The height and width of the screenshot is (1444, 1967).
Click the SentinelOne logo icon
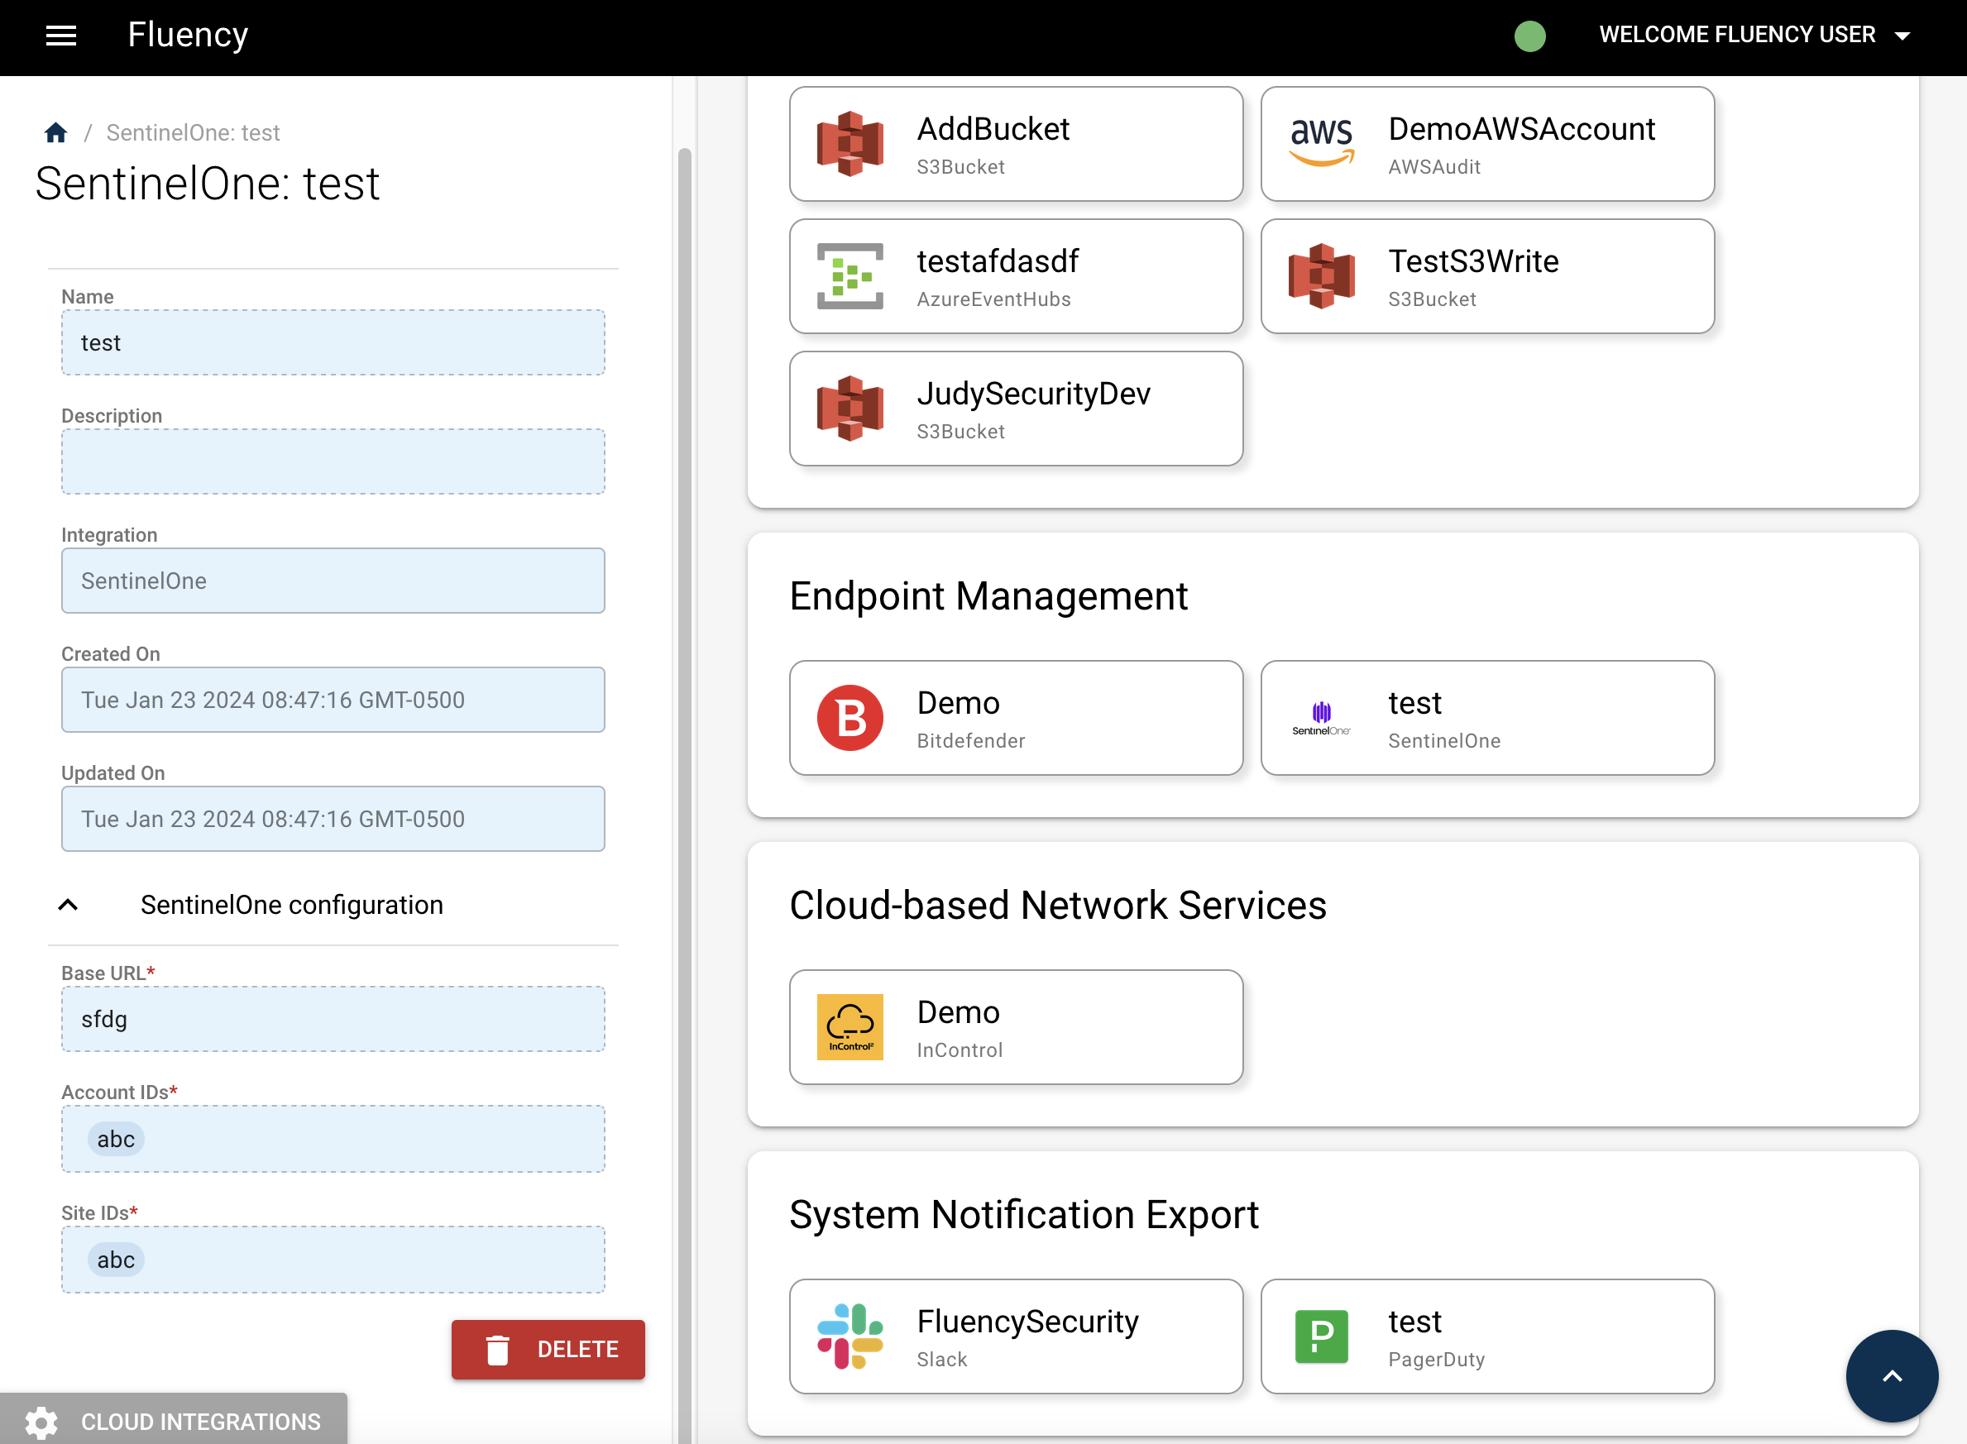[1322, 718]
